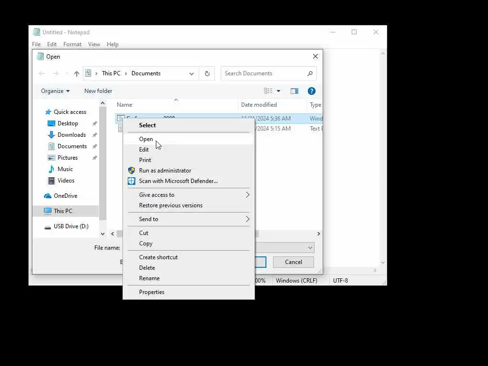The image size is (488, 366).
Task: Select Create shortcut in the context menu
Action: pyautogui.click(x=189, y=257)
